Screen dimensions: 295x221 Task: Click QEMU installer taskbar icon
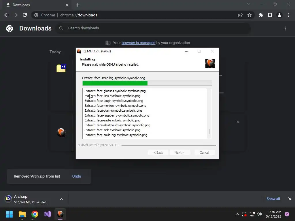pyautogui.click(x=60, y=214)
